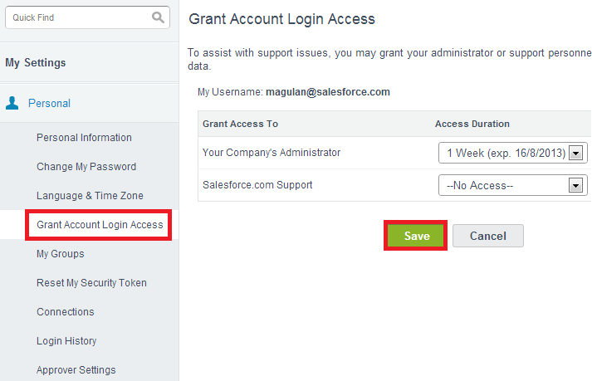View Login History
Screen dimensions: 592x381
coord(66,341)
